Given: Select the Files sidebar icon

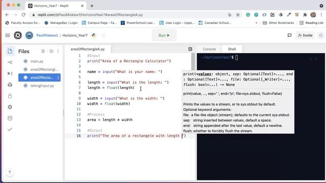Looking at the screenshot, I should (10, 51).
